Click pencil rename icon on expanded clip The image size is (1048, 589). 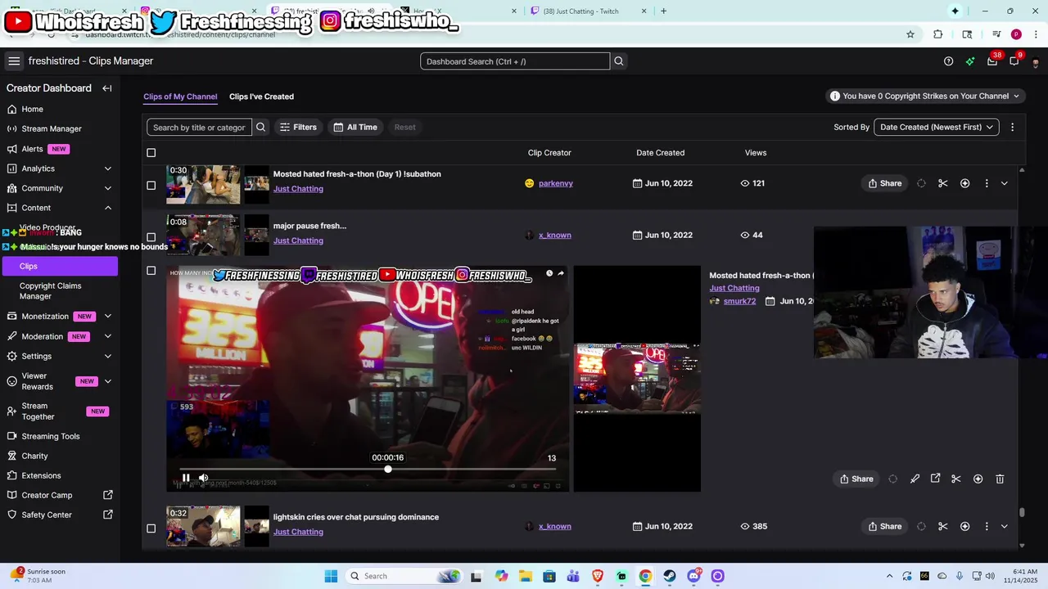click(915, 479)
